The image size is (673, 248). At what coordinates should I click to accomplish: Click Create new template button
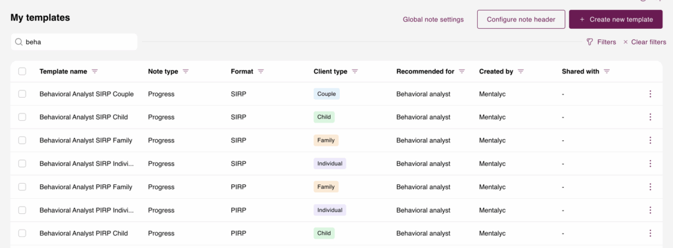616,19
